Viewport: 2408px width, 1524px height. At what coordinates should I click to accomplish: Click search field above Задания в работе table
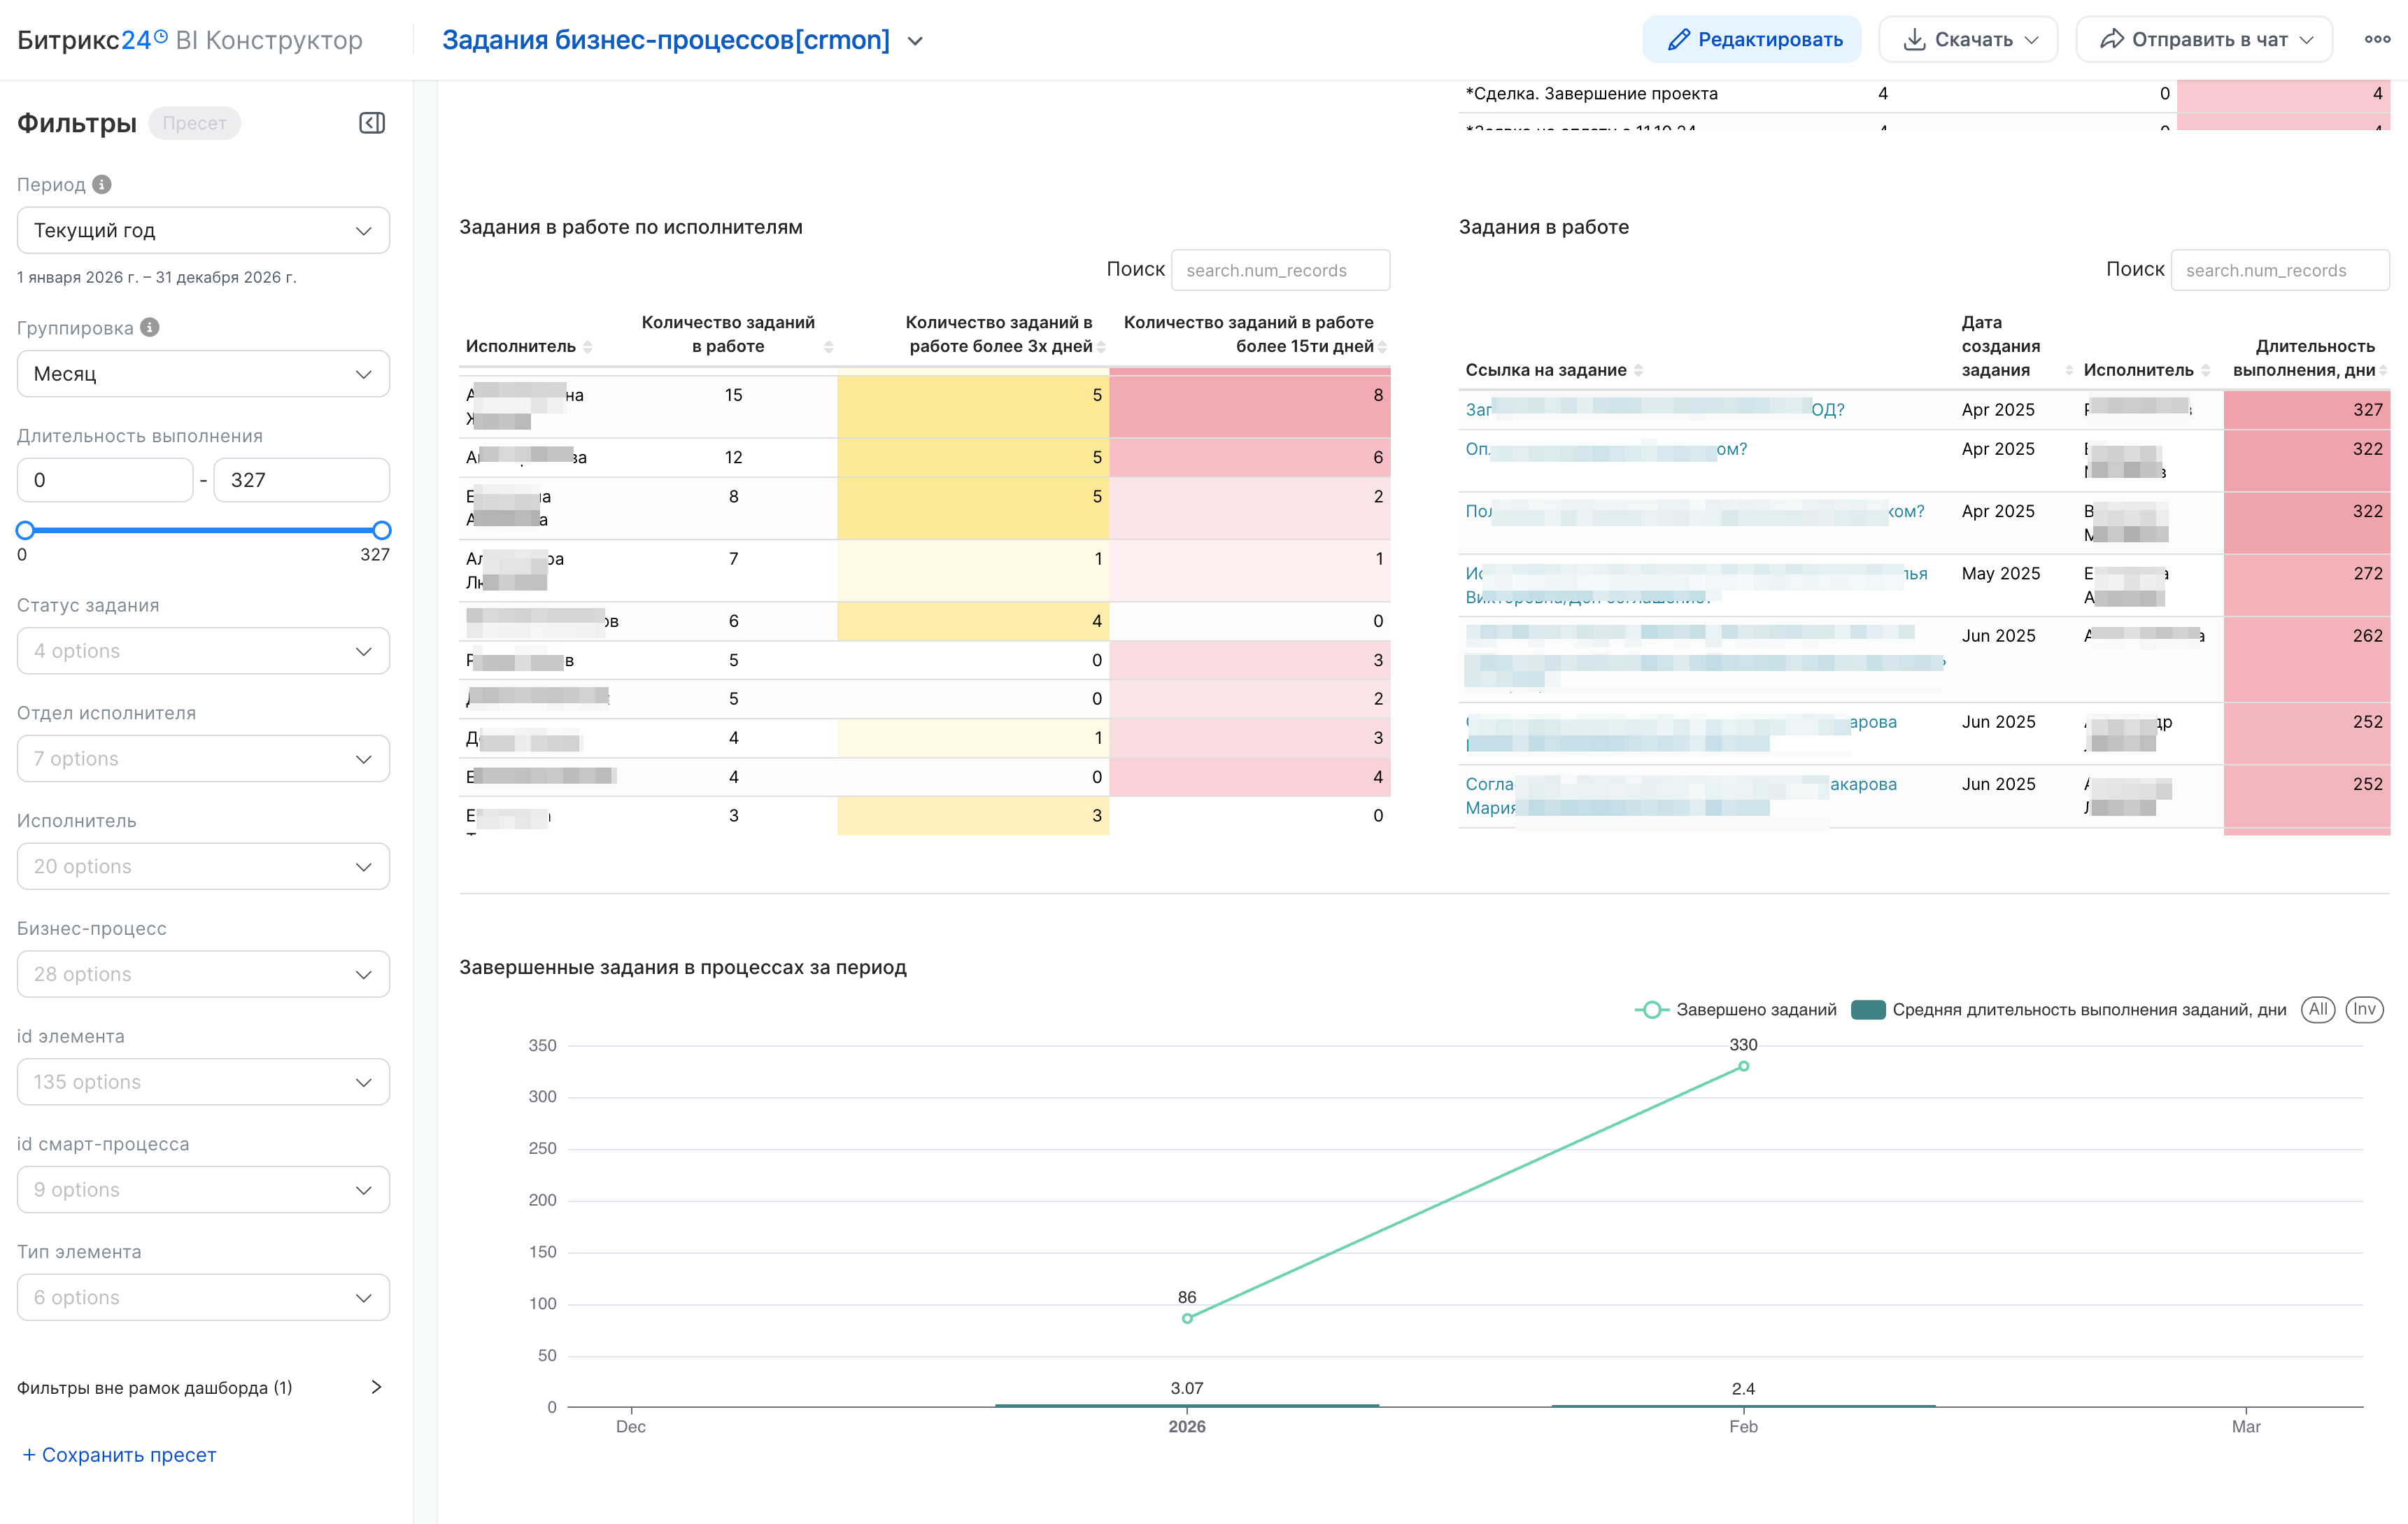click(2279, 271)
